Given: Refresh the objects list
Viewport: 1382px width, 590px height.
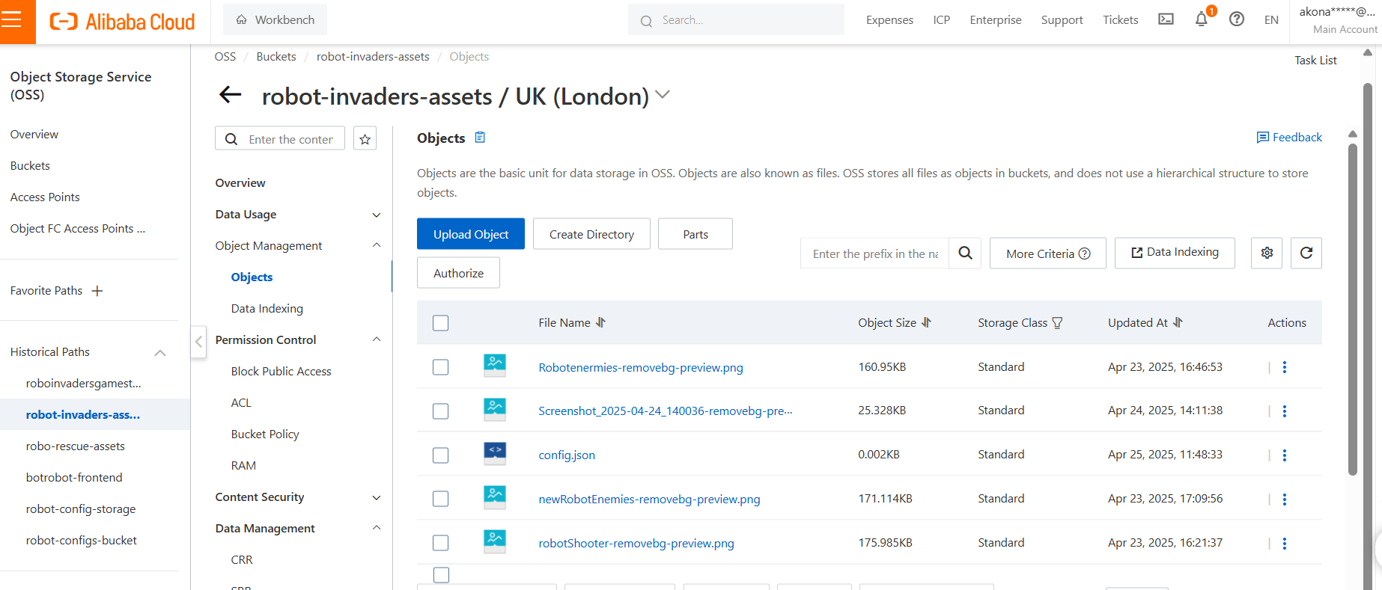Looking at the screenshot, I should 1306,253.
